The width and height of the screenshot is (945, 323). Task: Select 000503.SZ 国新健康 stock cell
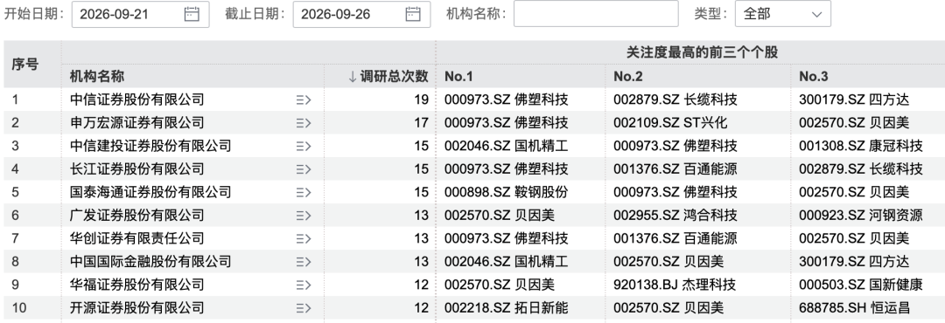[861, 285]
